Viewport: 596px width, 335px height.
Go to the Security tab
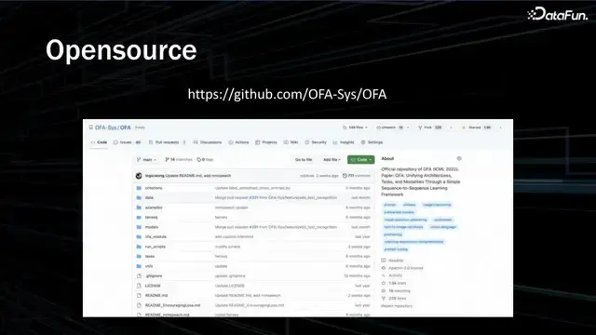click(x=316, y=142)
